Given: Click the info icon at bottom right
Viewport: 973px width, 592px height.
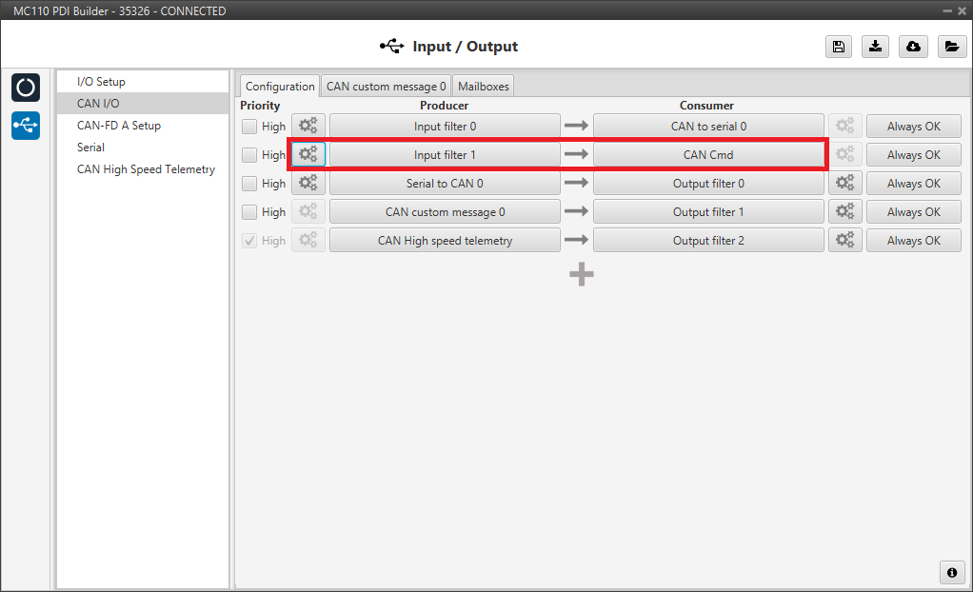Looking at the screenshot, I should 950,572.
